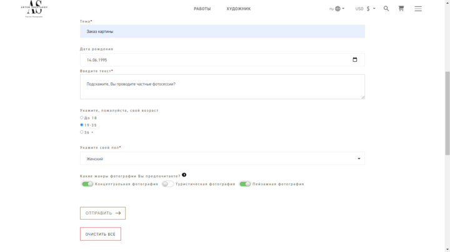Turn off the Пейзажная фотография toggle

(245, 184)
